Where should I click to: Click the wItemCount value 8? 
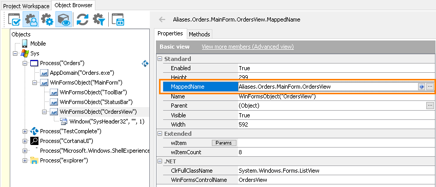click(240, 152)
